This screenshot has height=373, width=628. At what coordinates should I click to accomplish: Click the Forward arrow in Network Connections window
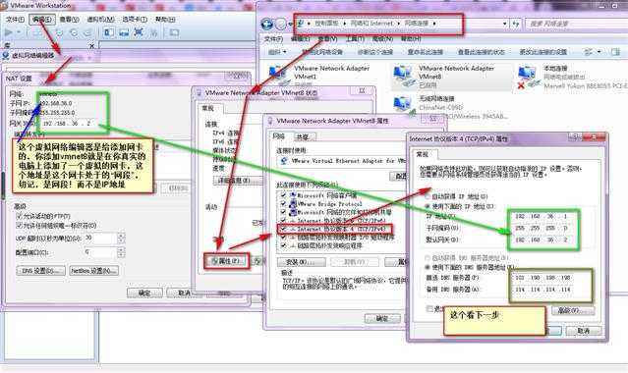coord(281,24)
